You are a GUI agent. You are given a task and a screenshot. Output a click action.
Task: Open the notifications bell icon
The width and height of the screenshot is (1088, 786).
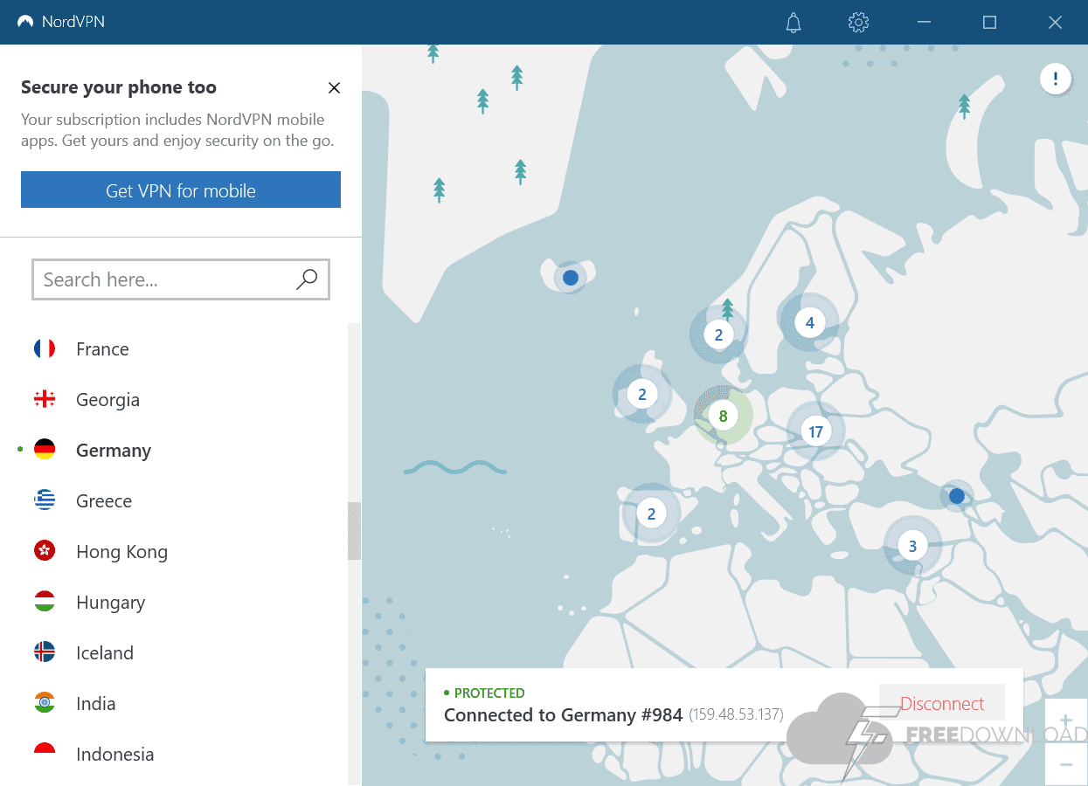coord(793,23)
